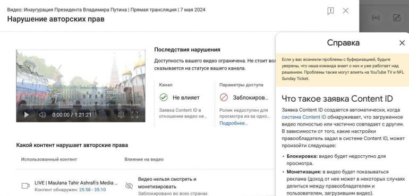Click the Влияние на видео column header
Screen dimensions: 409x196
pyautogui.click(x=144, y=159)
